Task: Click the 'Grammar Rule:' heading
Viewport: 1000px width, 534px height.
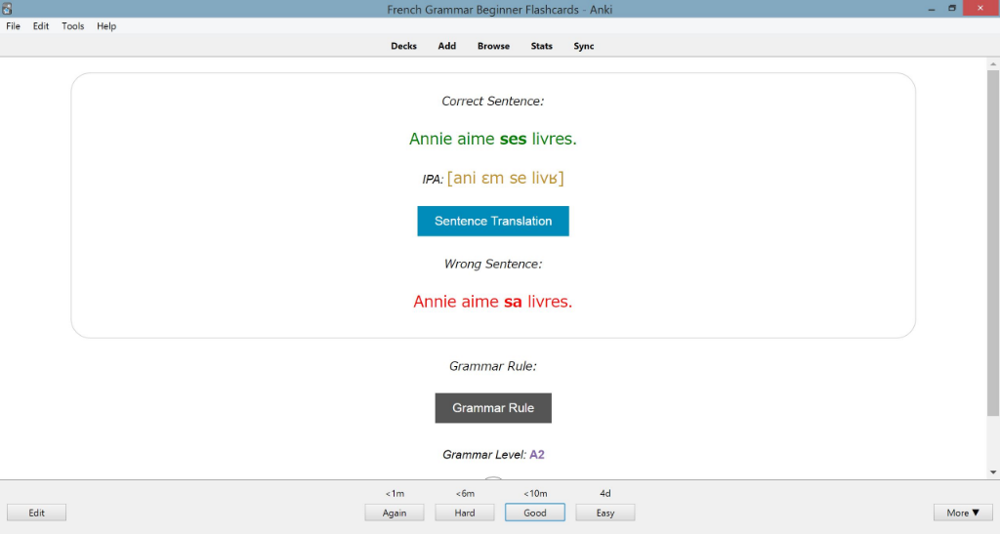Action: click(x=493, y=366)
